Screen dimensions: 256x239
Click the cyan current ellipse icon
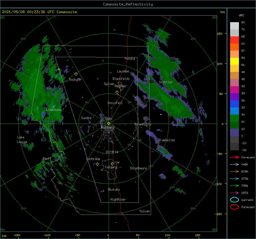click(234, 200)
